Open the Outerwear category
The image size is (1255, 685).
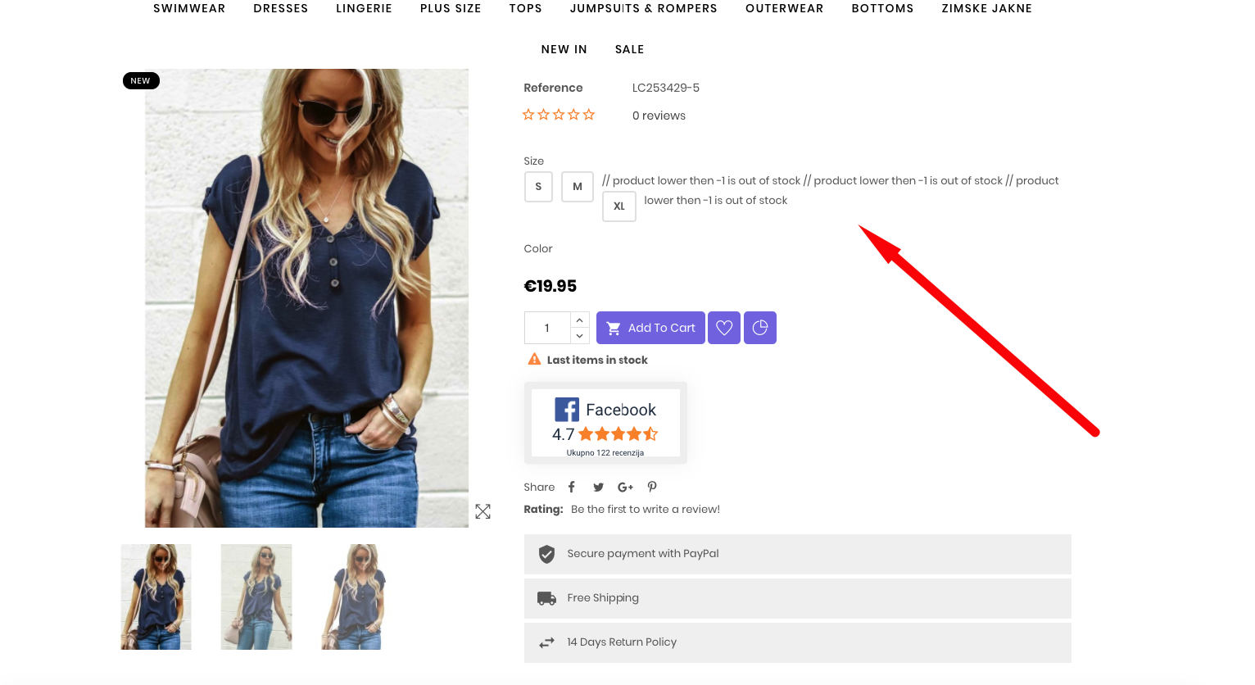pyautogui.click(x=784, y=8)
